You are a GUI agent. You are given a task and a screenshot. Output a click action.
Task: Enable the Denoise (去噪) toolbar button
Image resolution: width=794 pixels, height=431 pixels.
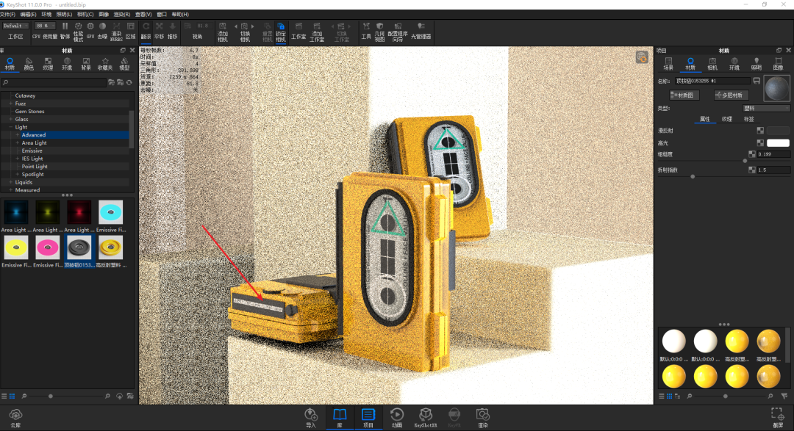point(102,29)
